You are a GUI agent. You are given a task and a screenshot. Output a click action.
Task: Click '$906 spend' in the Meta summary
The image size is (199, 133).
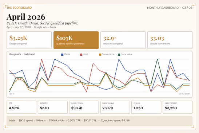point(26,120)
